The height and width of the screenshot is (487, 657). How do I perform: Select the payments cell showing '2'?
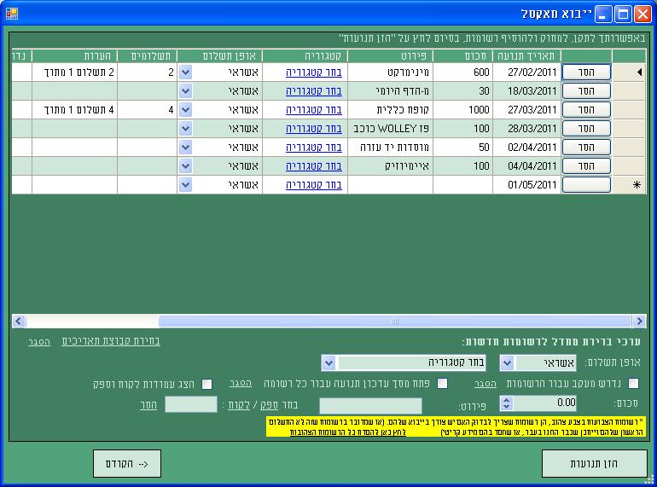[x=148, y=72]
